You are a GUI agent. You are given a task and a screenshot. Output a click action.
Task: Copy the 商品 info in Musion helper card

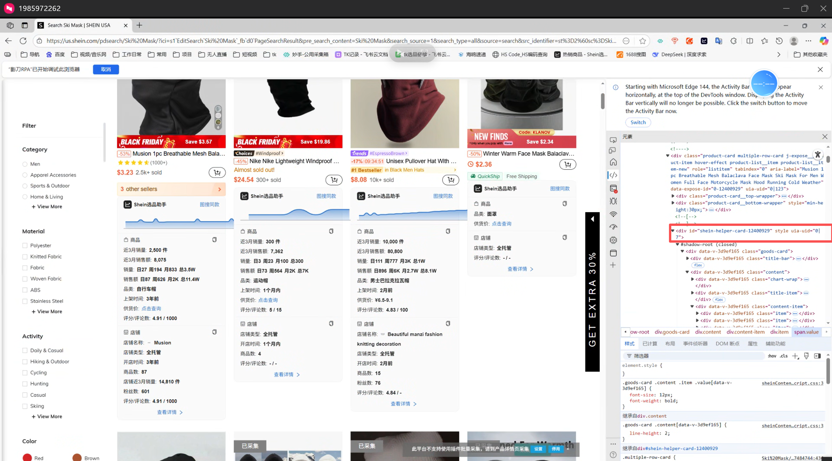click(x=215, y=240)
